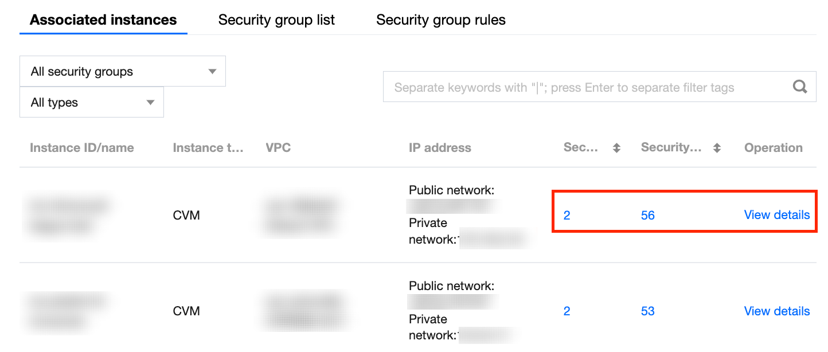
Task: Click View details in the row with 56
Action: click(x=776, y=215)
